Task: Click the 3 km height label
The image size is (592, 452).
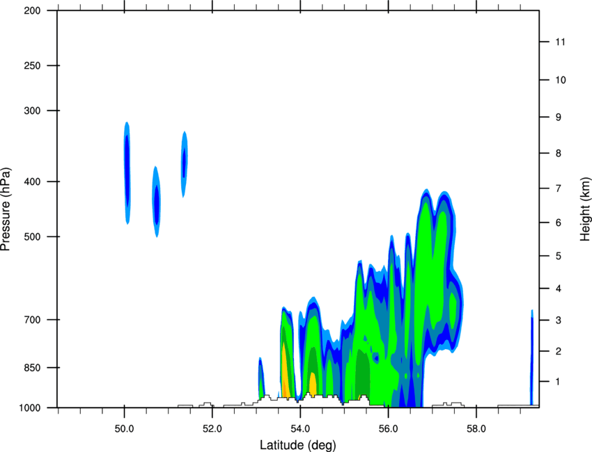Action: tap(559, 321)
